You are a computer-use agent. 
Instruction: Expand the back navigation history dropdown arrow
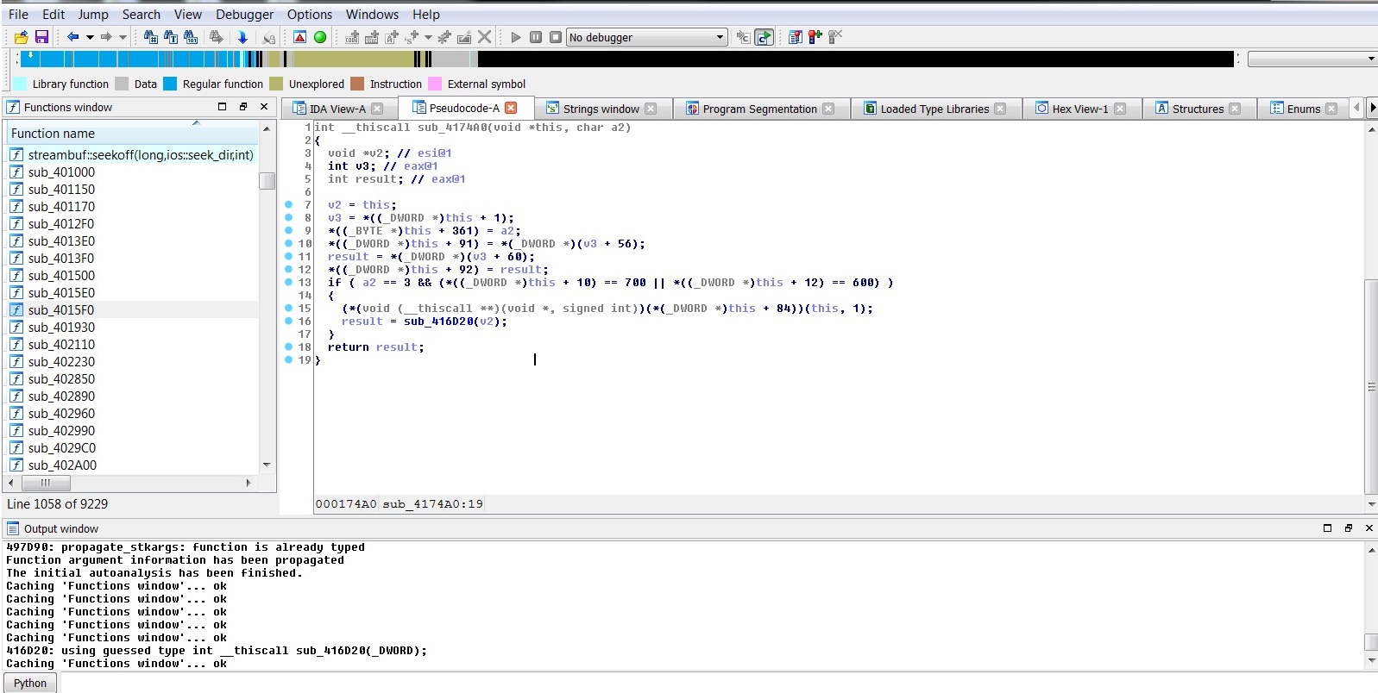(90, 37)
